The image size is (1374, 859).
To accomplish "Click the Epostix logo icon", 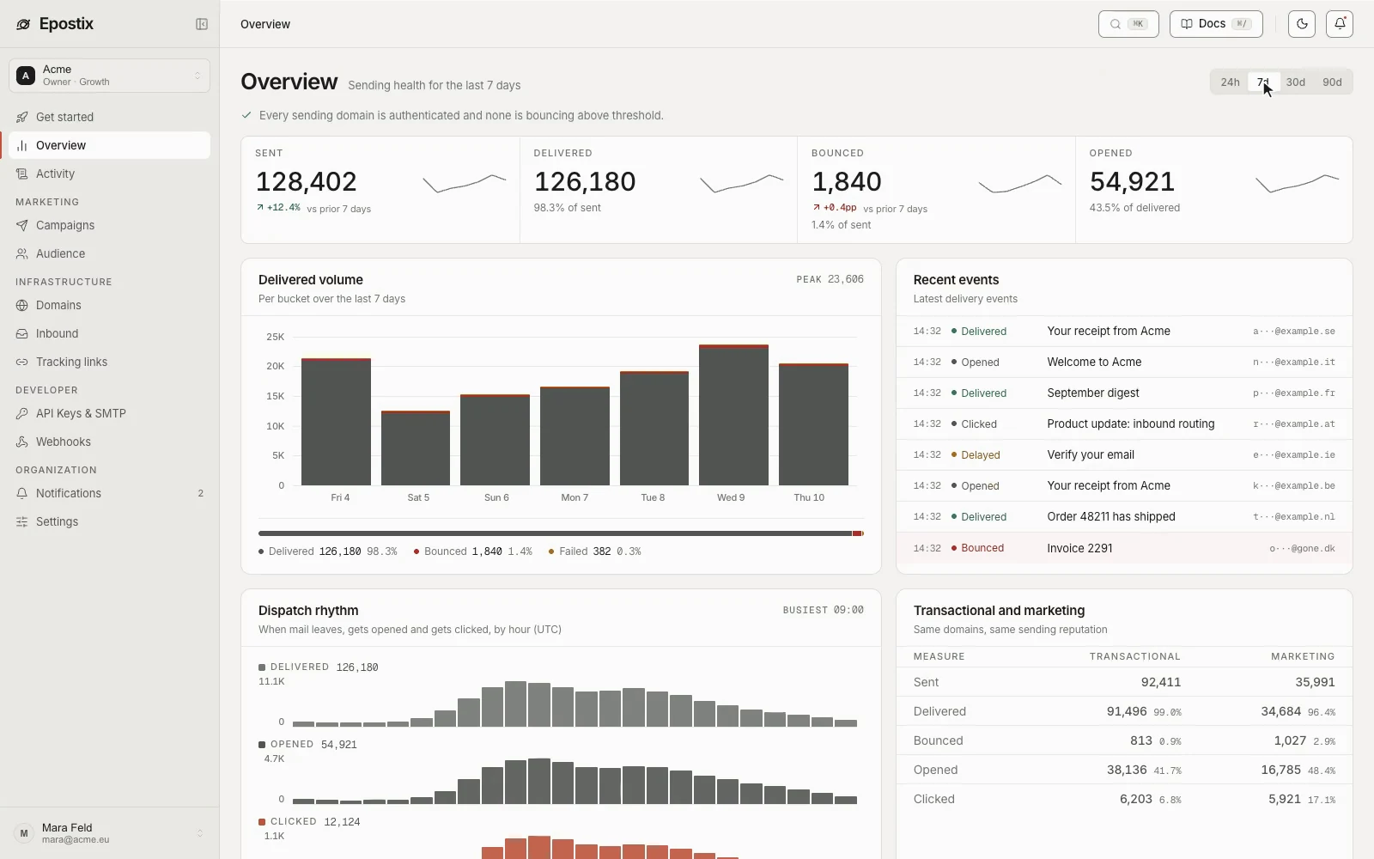I will pyautogui.click(x=23, y=24).
